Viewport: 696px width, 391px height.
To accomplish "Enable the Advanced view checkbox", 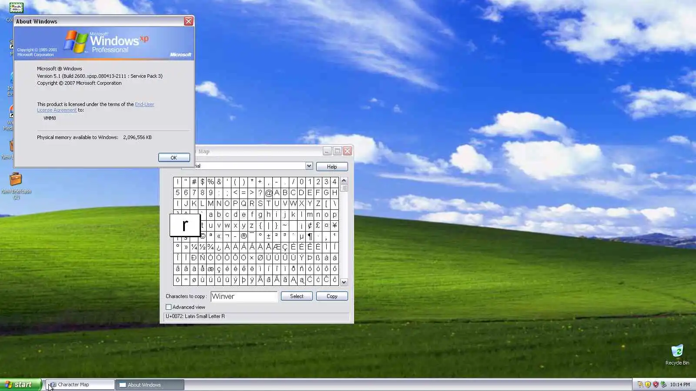I will click(168, 307).
